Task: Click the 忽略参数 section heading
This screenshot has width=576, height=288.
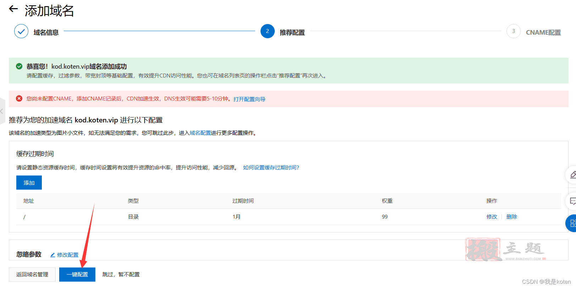Action: click(x=29, y=254)
